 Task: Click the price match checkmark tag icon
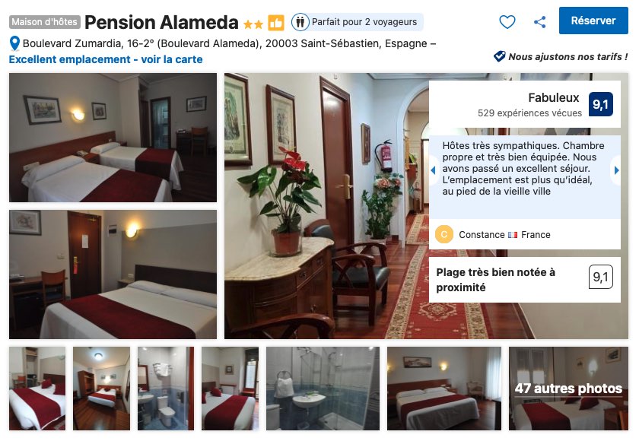click(x=499, y=56)
